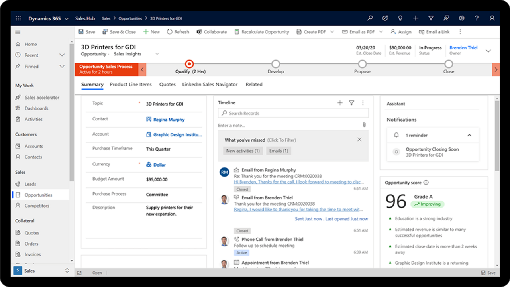
Task: Click Collaborate in the command bar
Action: (212, 32)
